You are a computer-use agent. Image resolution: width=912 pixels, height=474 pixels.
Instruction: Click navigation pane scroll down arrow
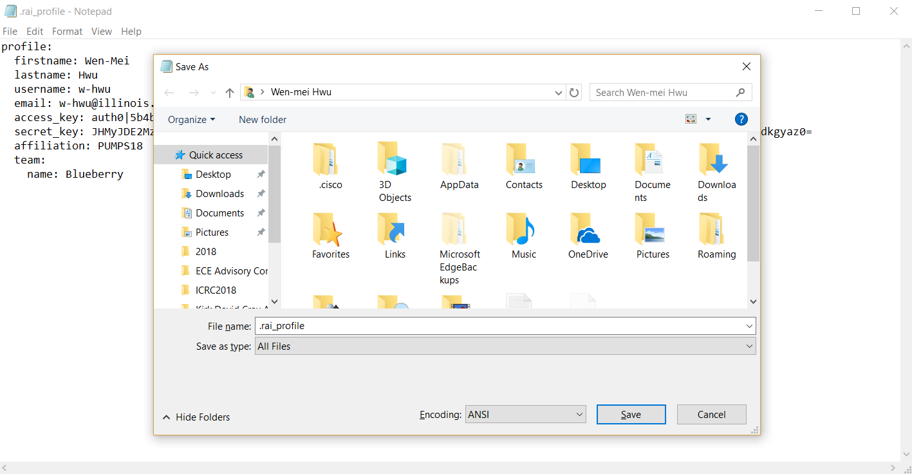point(275,301)
